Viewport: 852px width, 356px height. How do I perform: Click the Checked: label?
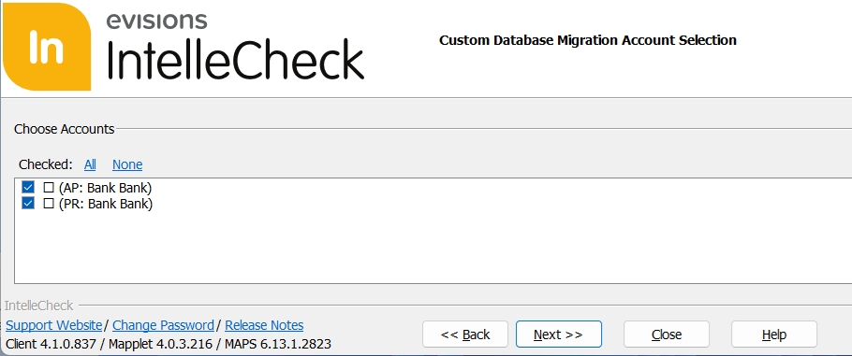46,164
